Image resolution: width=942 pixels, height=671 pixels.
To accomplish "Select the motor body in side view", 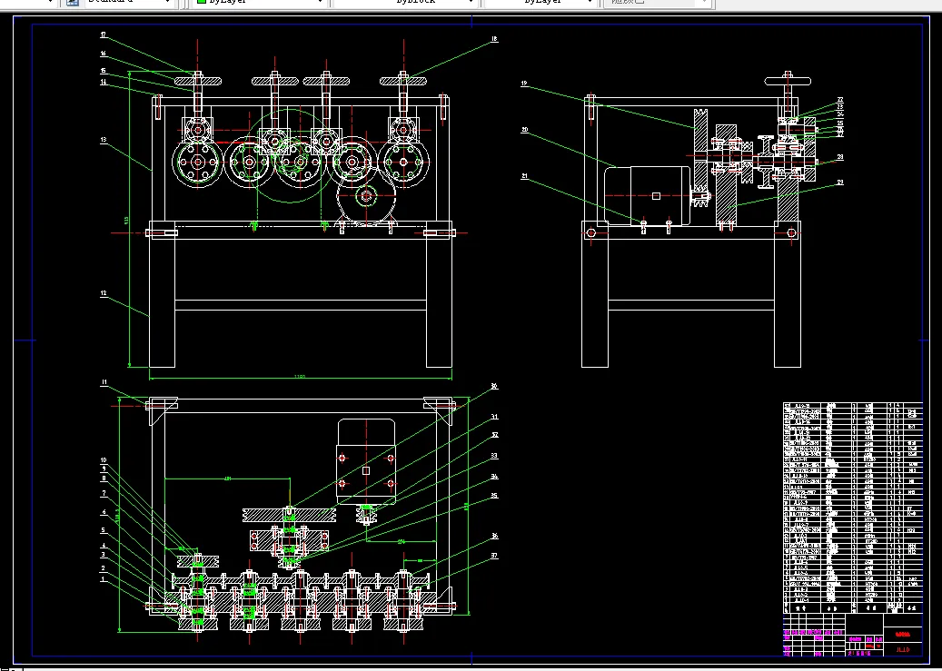I will click(x=647, y=196).
